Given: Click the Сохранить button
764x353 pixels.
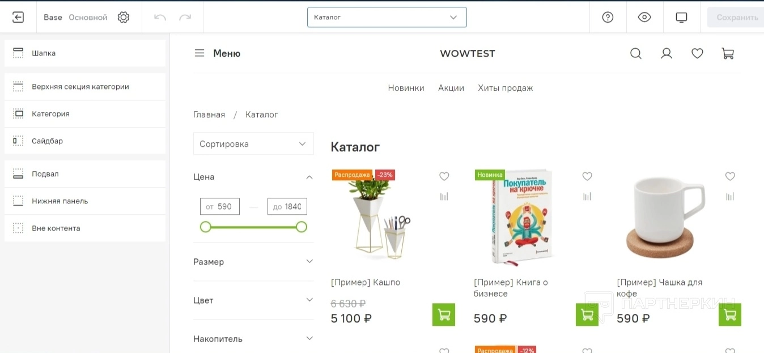Looking at the screenshot, I should pyautogui.click(x=737, y=17).
